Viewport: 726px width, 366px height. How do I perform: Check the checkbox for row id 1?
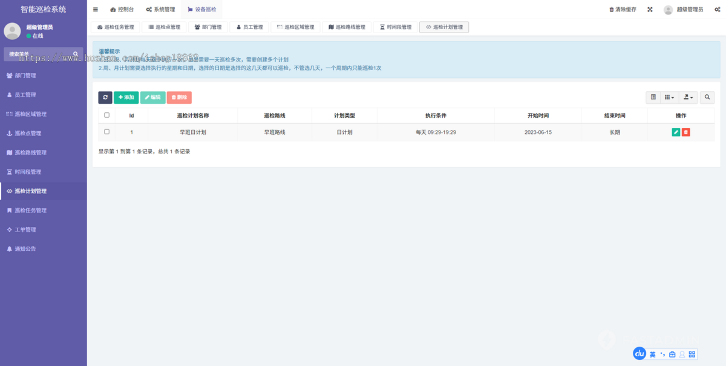click(x=106, y=132)
